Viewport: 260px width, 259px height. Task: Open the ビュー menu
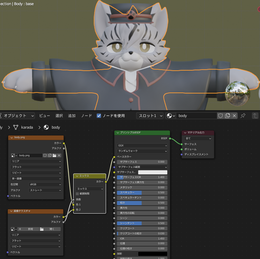click(44, 116)
